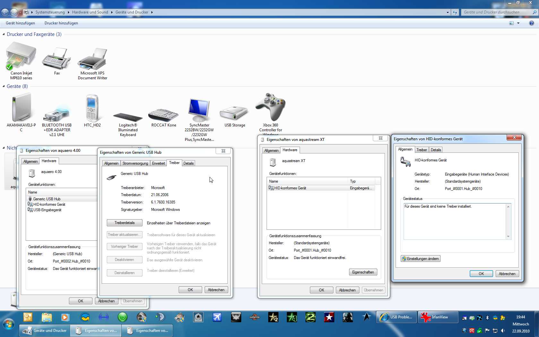Expand breadcrumb arrow after Geräte und Drucker
The height and width of the screenshot is (337, 539).
tap(152, 12)
